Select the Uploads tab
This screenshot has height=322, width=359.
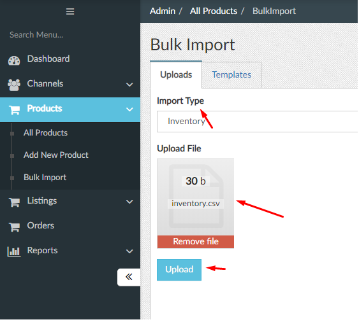(176, 74)
